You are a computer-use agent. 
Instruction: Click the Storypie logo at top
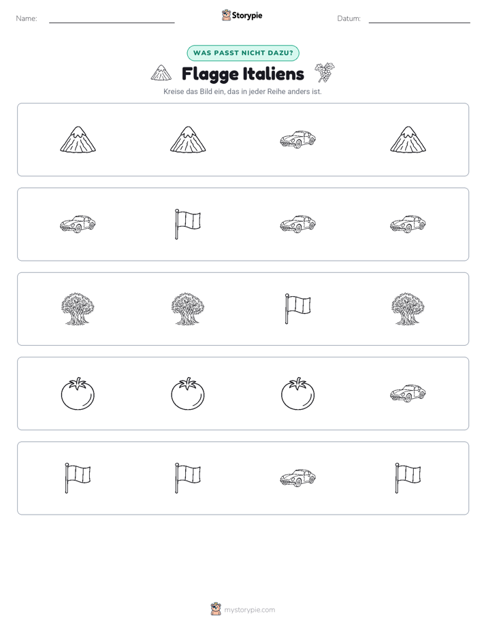(x=242, y=15)
